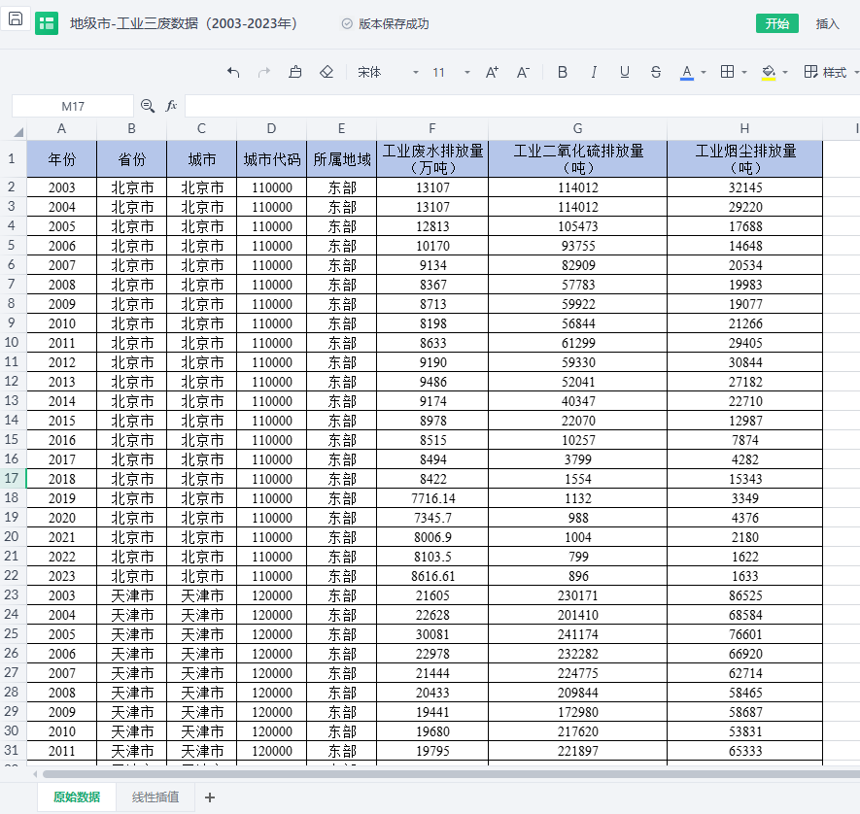The width and height of the screenshot is (860, 814).
Task: Click the horizontal scrollbar left arrow
Action: [x=35, y=774]
